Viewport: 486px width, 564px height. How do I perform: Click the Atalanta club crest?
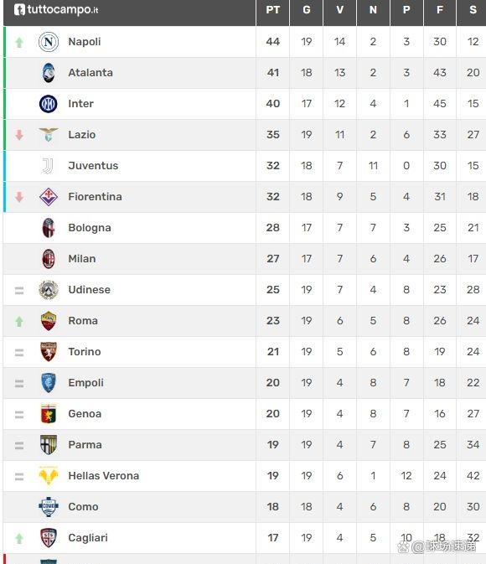(x=49, y=73)
